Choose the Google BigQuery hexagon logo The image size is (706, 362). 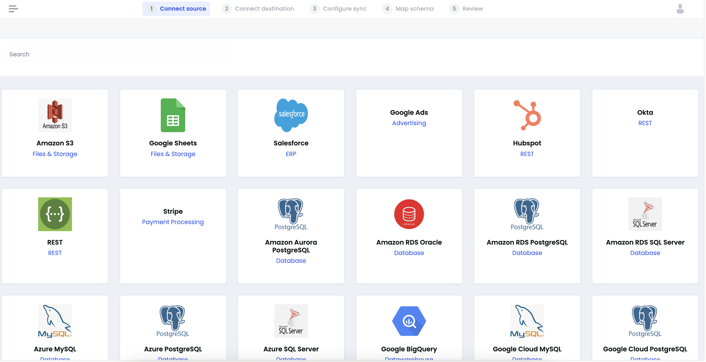point(409,321)
